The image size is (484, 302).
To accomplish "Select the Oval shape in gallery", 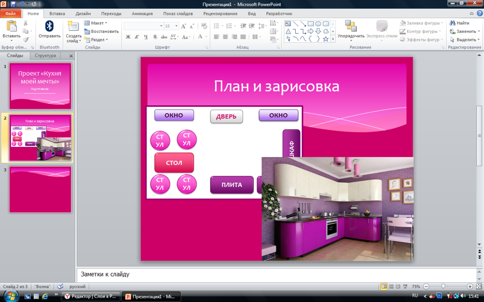I will click(x=318, y=24).
